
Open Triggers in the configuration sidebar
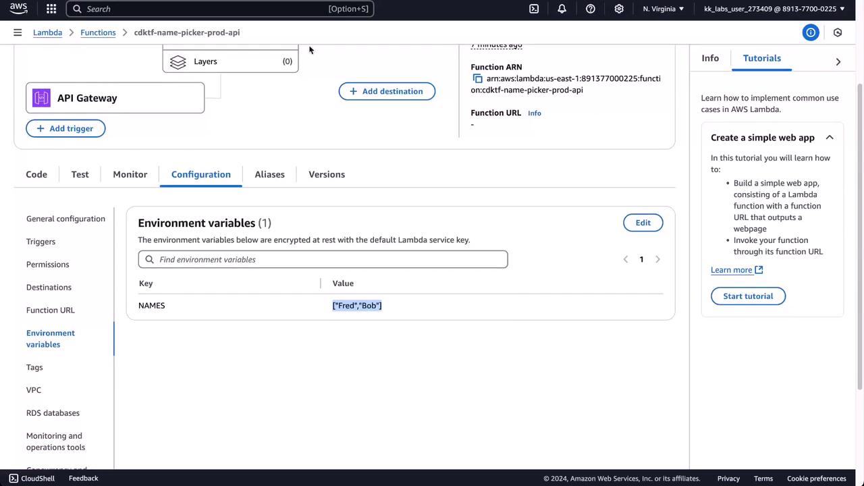[x=40, y=242]
